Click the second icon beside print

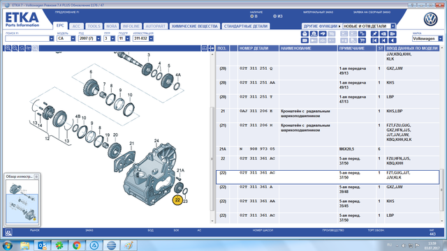[x=314, y=34]
